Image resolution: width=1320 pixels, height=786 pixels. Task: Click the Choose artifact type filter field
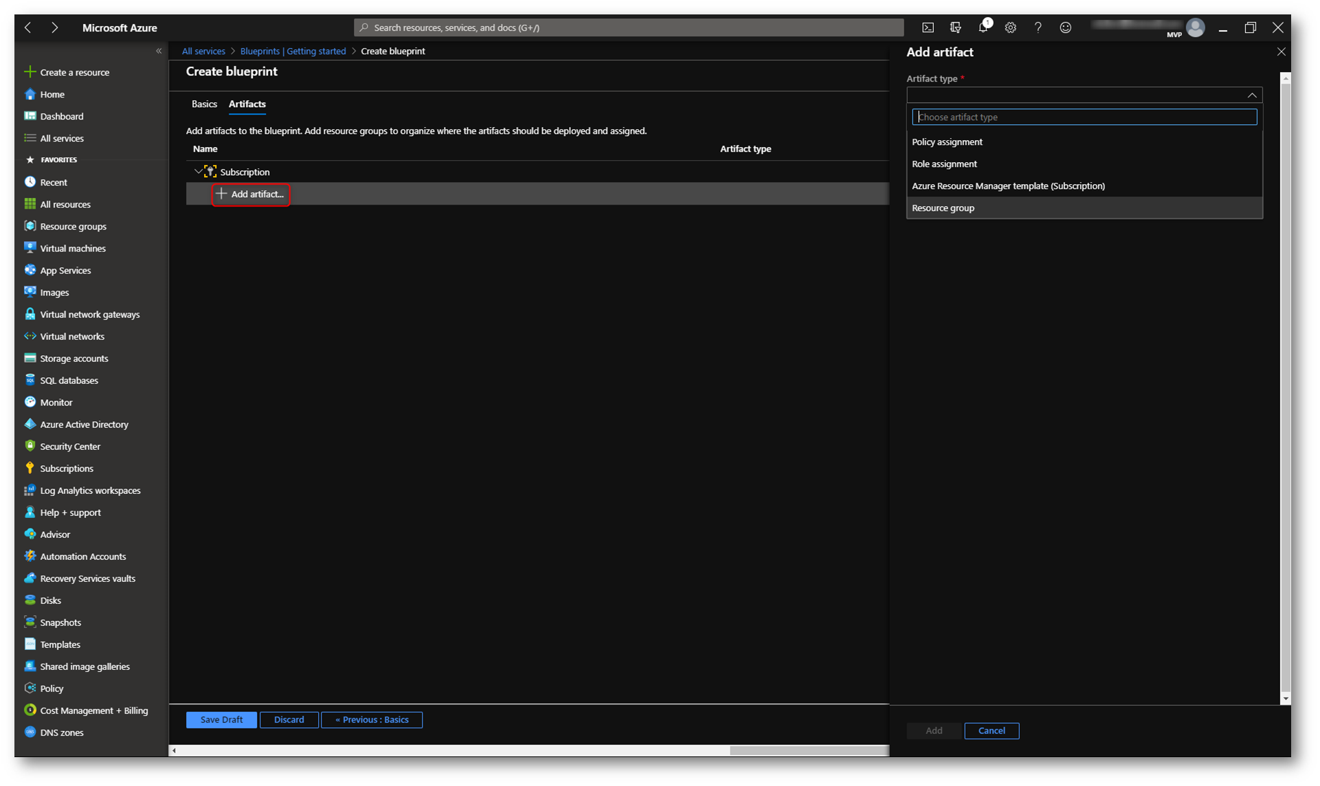(x=1084, y=117)
